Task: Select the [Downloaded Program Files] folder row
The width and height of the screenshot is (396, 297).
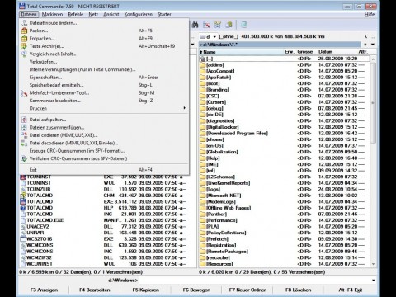Action: pyautogui.click(x=285, y=134)
